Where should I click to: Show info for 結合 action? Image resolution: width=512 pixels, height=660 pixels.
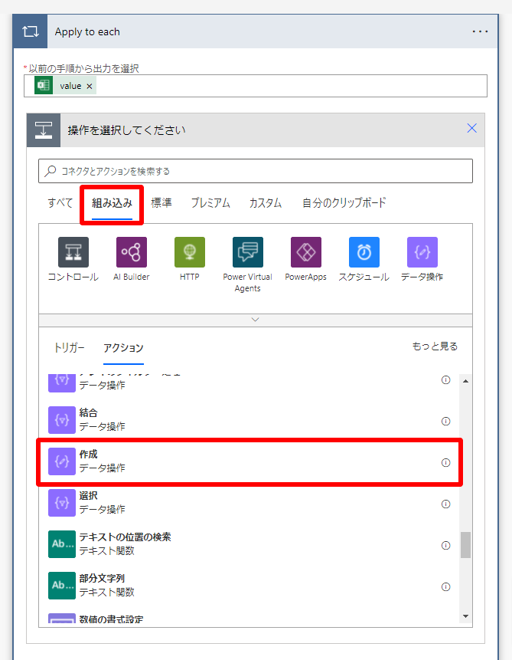(x=445, y=422)
